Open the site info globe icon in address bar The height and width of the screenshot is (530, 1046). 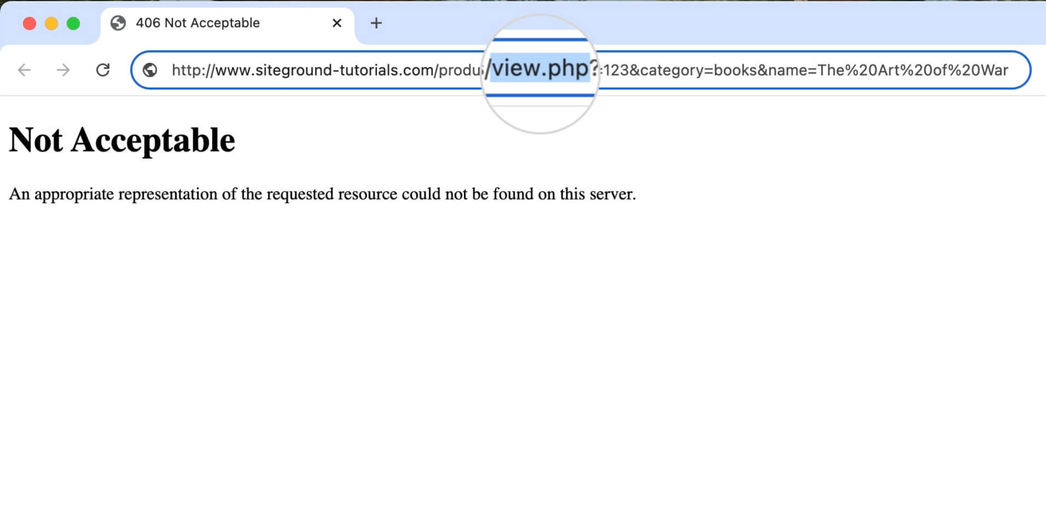click(x=150, y=70)
